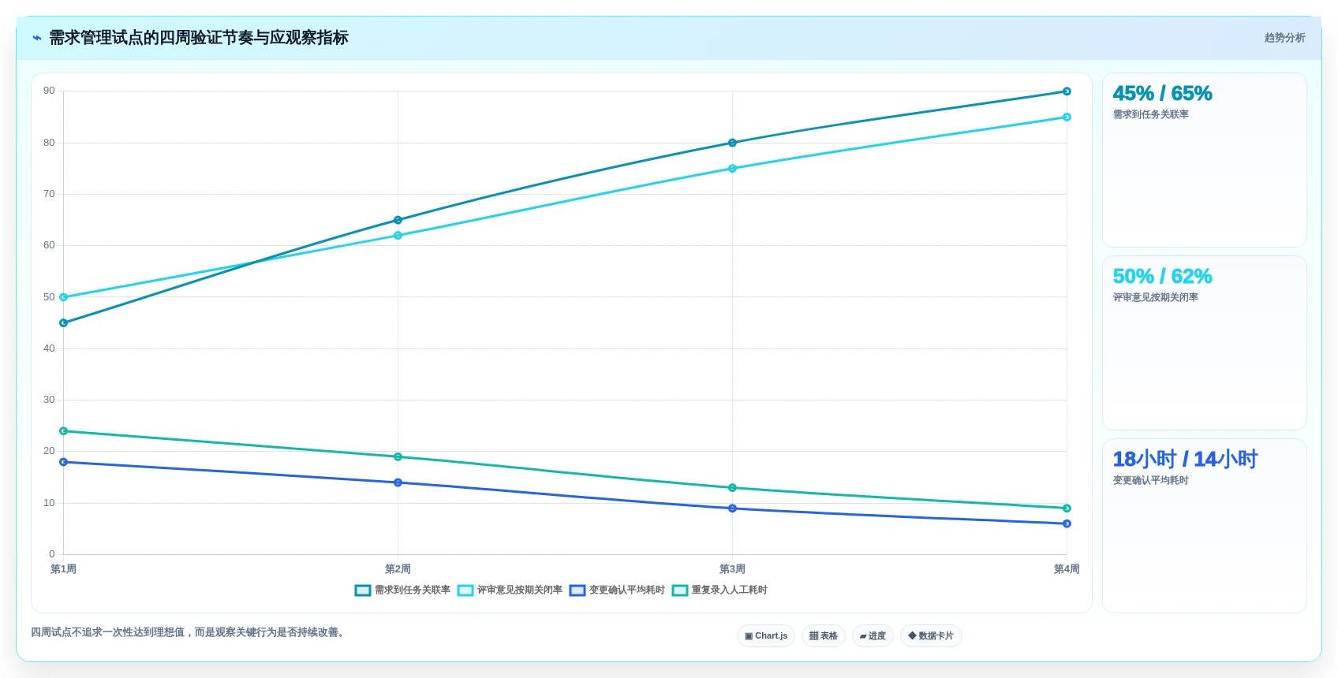Screen dimensions: 1338x678
Task: Click the 需求到任务关联率 point at 第3周 (80)
Action: 732,143
